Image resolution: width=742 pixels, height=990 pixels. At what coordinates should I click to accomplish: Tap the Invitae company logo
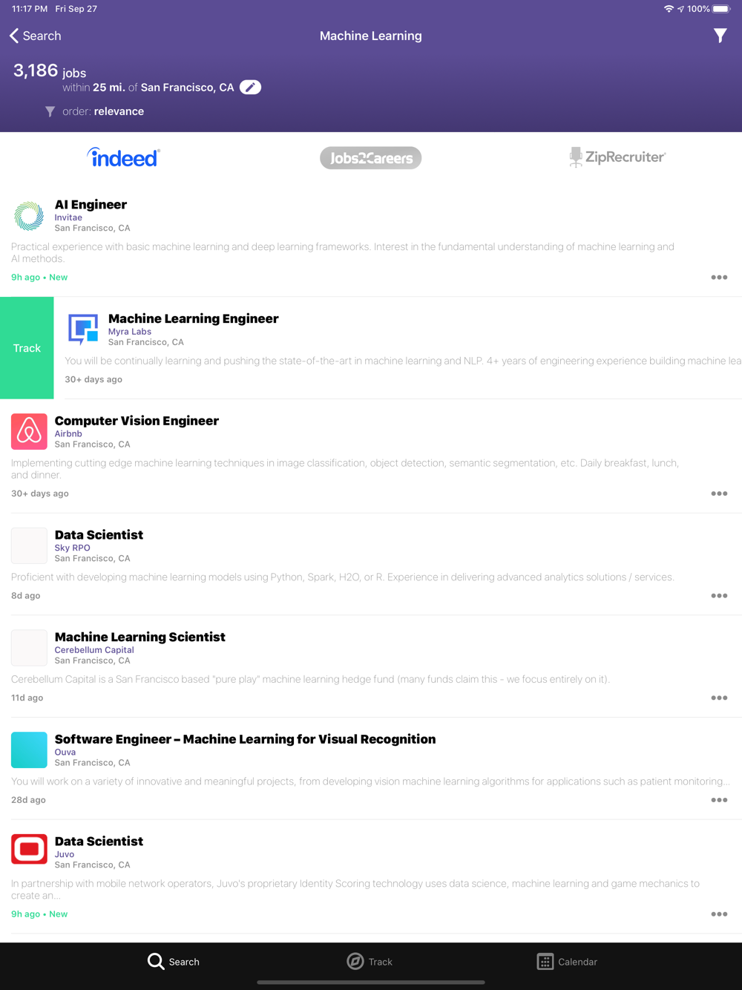29,216
